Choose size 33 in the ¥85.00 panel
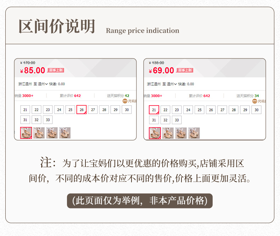Viewport: 280px width, 236px height. coord(47,120)
